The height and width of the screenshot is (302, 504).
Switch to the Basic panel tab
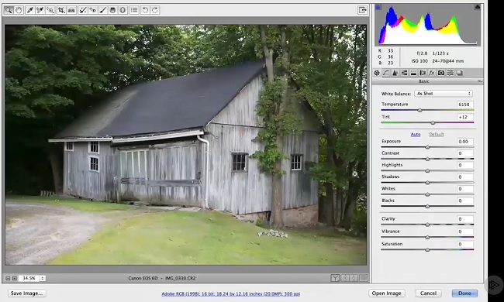coord(377,73)
